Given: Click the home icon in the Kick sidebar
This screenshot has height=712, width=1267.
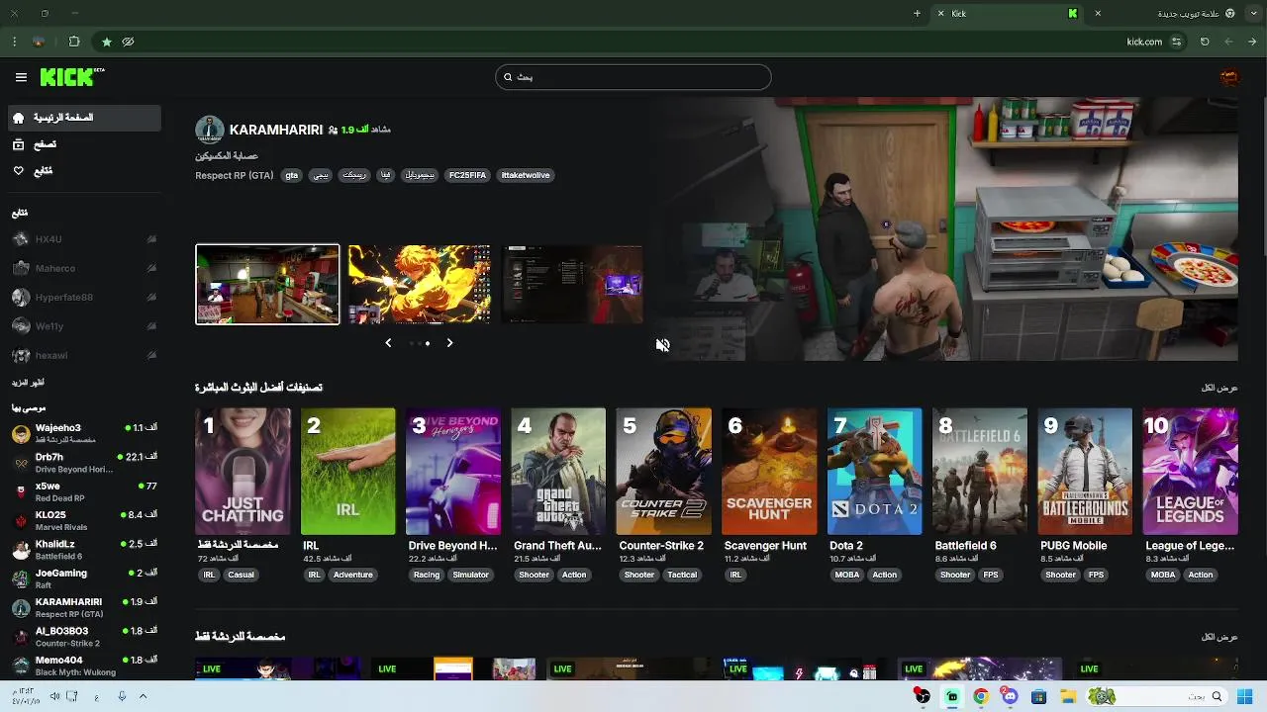Looking at the screenshot, I should tap(18, 118).
